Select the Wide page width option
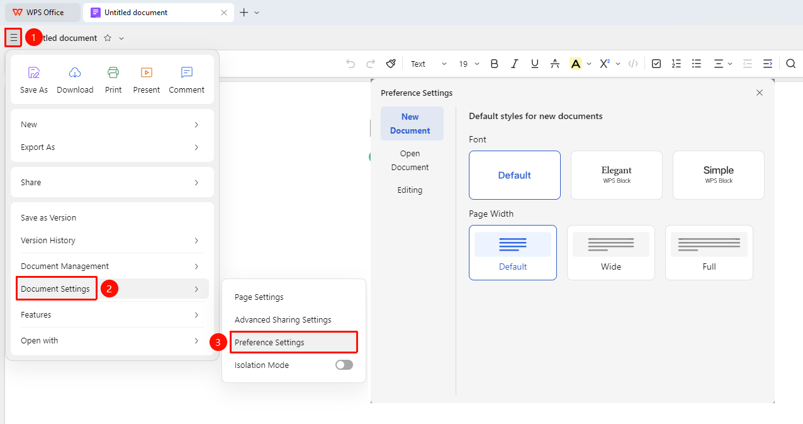The height and width of the screenshot is (424, 803). pos(611,253)
